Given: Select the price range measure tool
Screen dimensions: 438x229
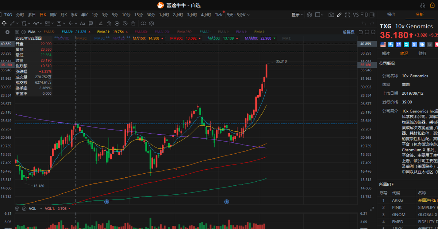Looking at the screenshot, I should coord(59,23).
